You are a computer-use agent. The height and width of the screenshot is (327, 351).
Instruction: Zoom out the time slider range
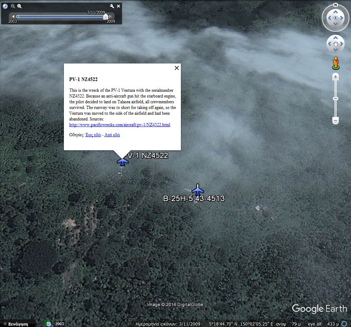click(x=13, y=6)
